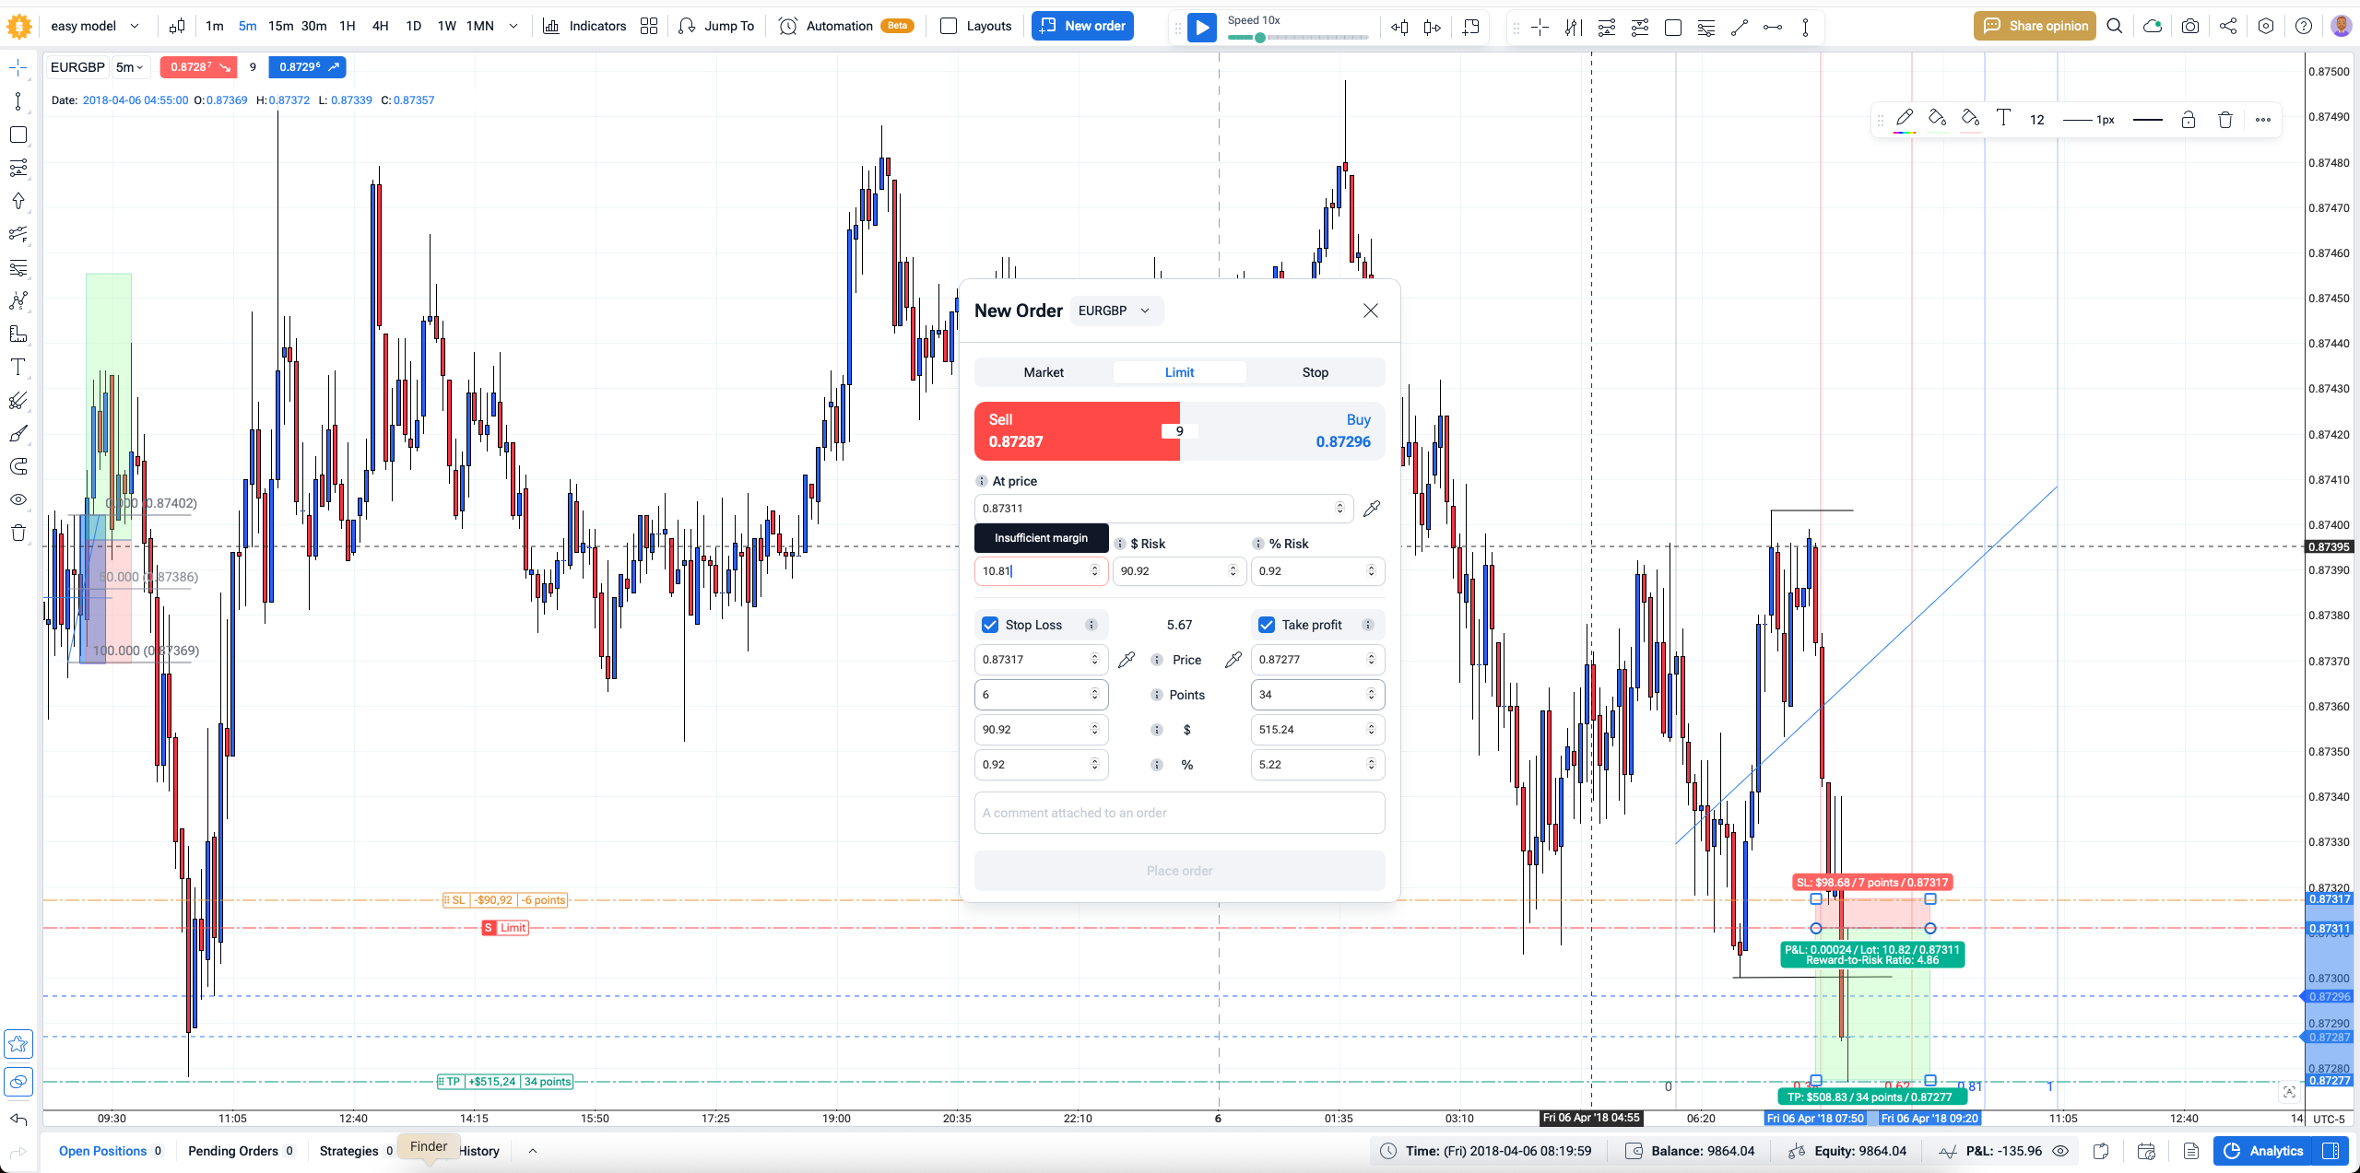Click the New order button
The height and width of the screenshot is (1173, 2360).
1082,26
